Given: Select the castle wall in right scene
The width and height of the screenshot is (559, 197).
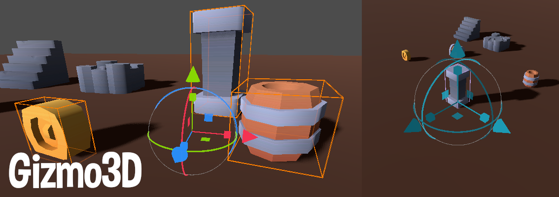Looking at the screenshot, I should pyautogui.click(x=496, y=42).
